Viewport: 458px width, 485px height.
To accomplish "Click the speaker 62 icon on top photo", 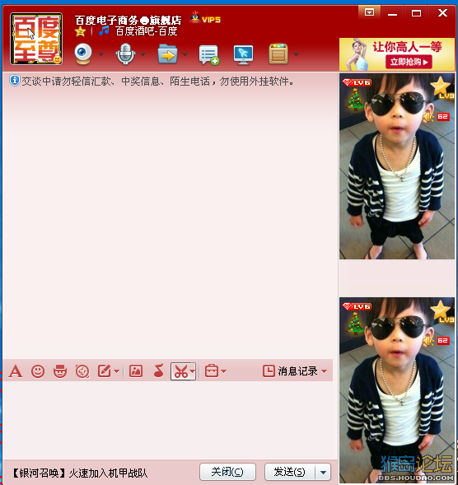I will (x=436, y=117).
